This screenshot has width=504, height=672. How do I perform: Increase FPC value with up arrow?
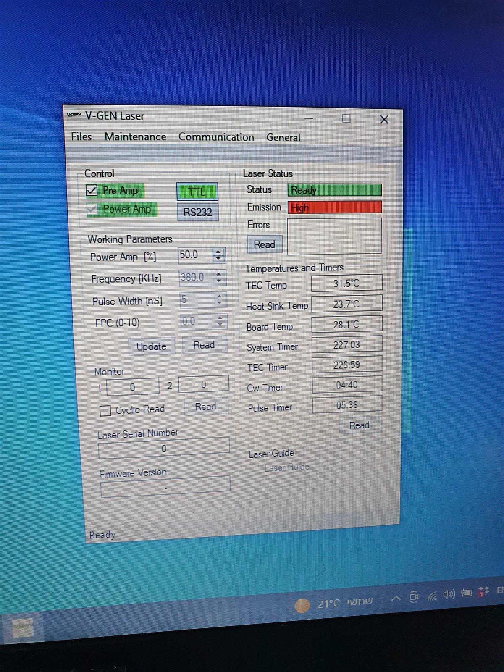221,318
